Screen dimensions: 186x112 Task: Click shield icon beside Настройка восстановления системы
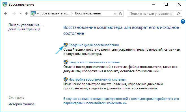coord(66,79)
